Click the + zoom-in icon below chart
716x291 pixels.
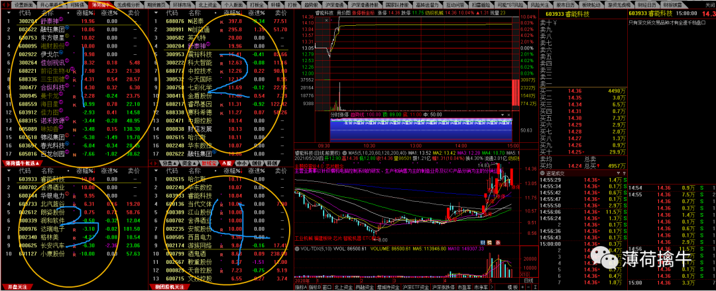(522, 287)
